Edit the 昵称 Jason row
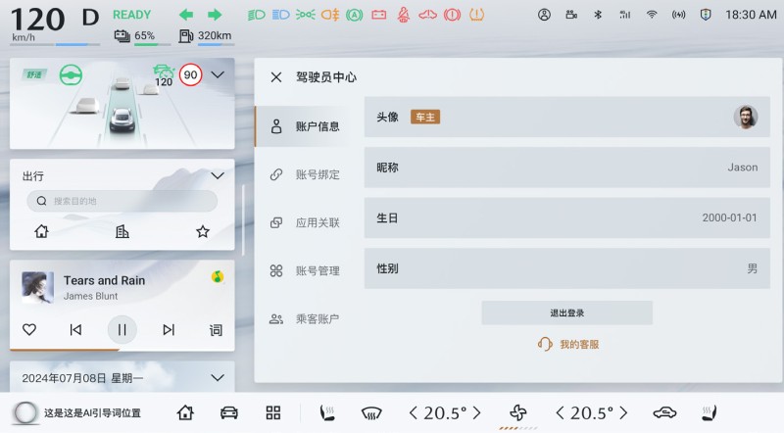784x433 pixels. click(567, 168)
